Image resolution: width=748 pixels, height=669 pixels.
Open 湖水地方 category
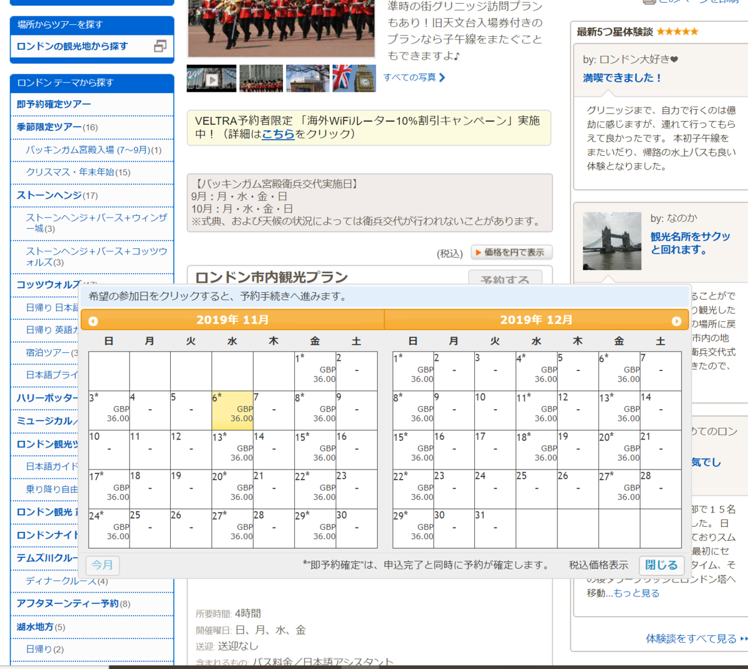point(35,627)
